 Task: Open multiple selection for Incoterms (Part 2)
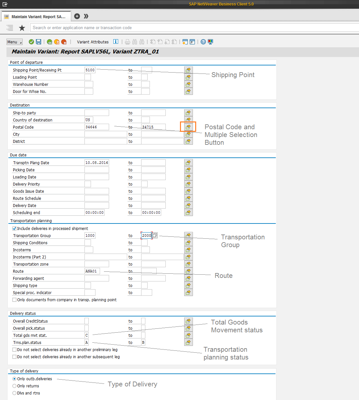coord(188,257)
